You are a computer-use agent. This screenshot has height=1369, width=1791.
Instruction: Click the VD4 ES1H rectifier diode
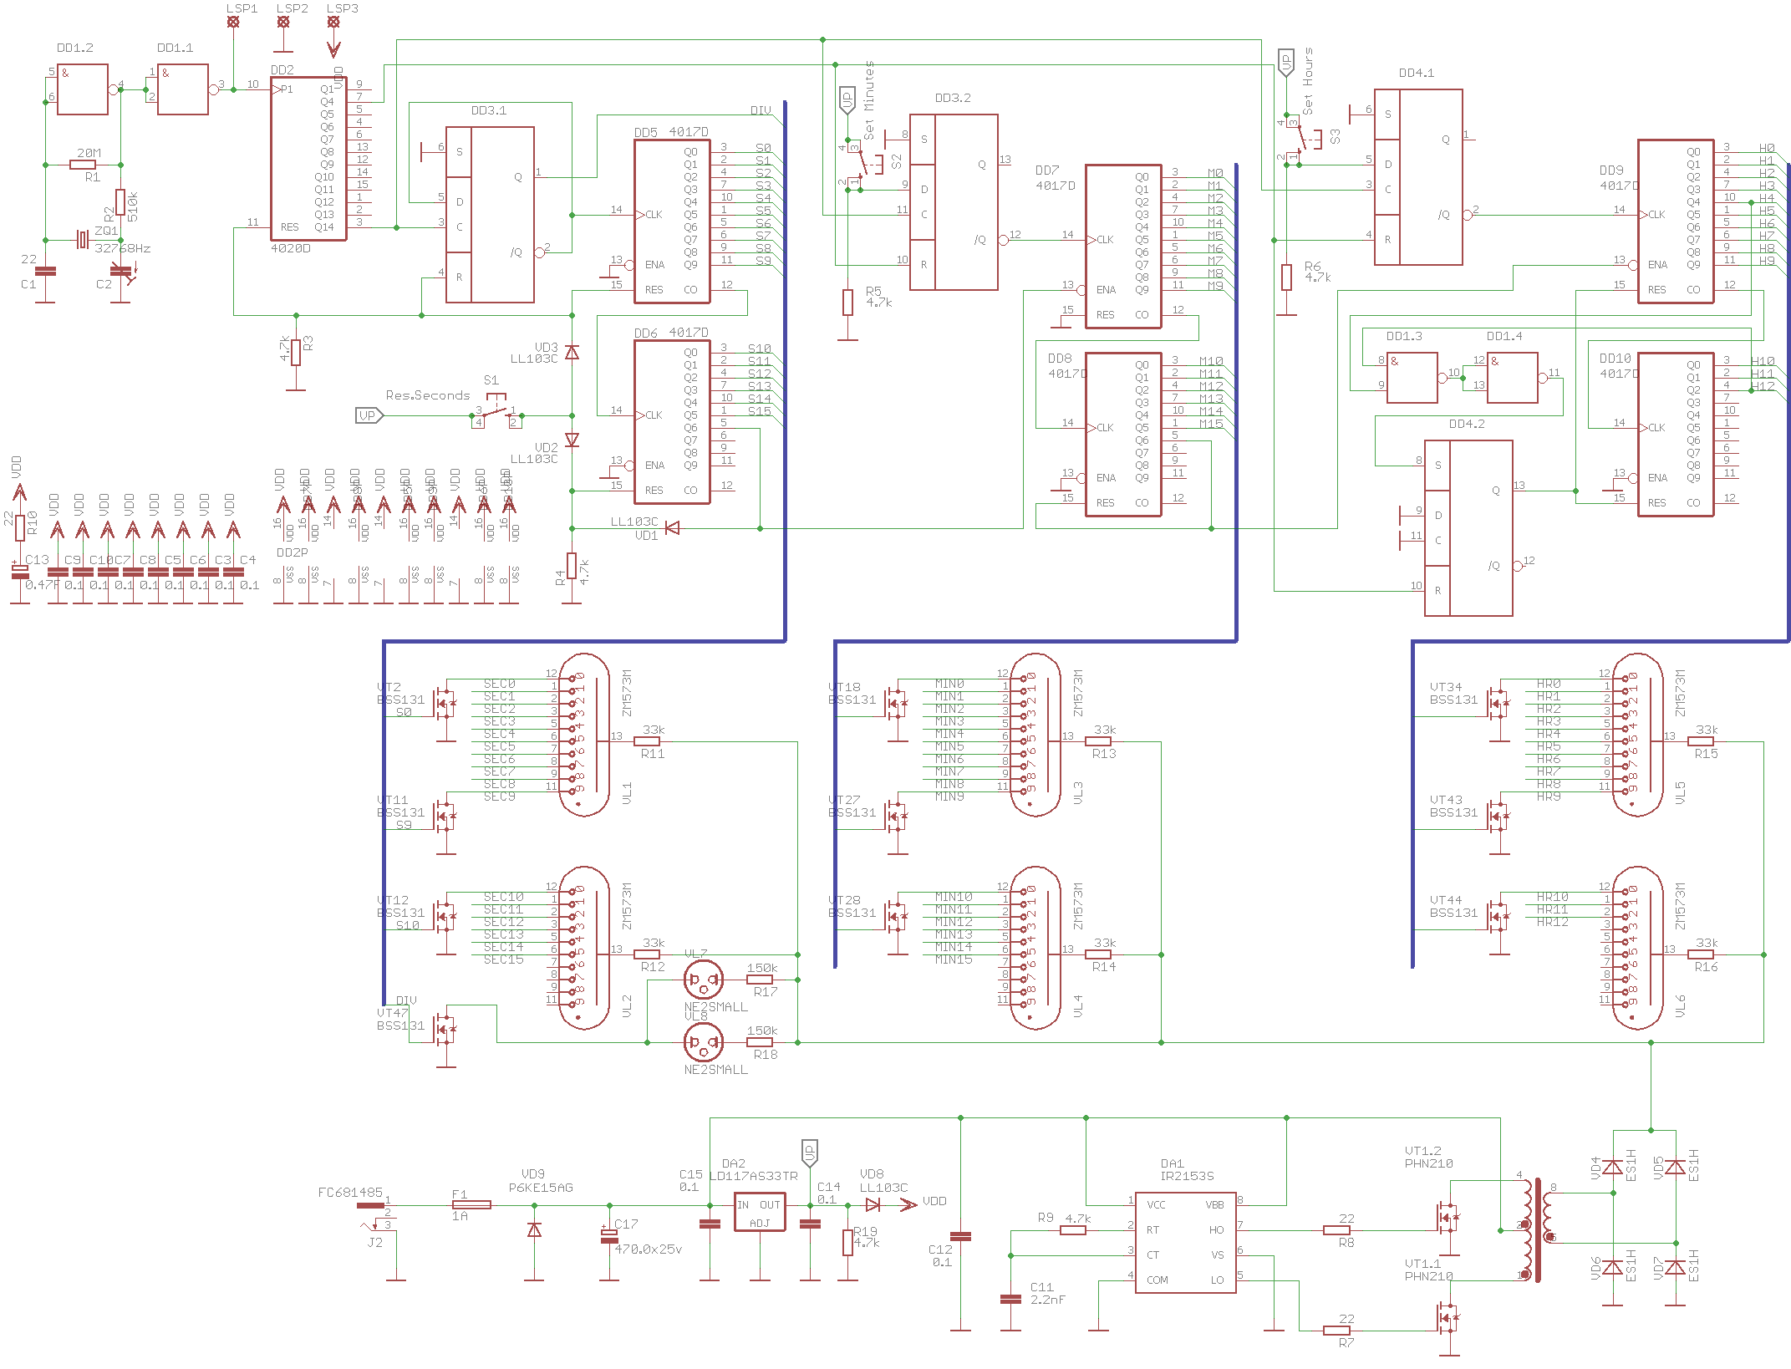click(1613, 1168)
